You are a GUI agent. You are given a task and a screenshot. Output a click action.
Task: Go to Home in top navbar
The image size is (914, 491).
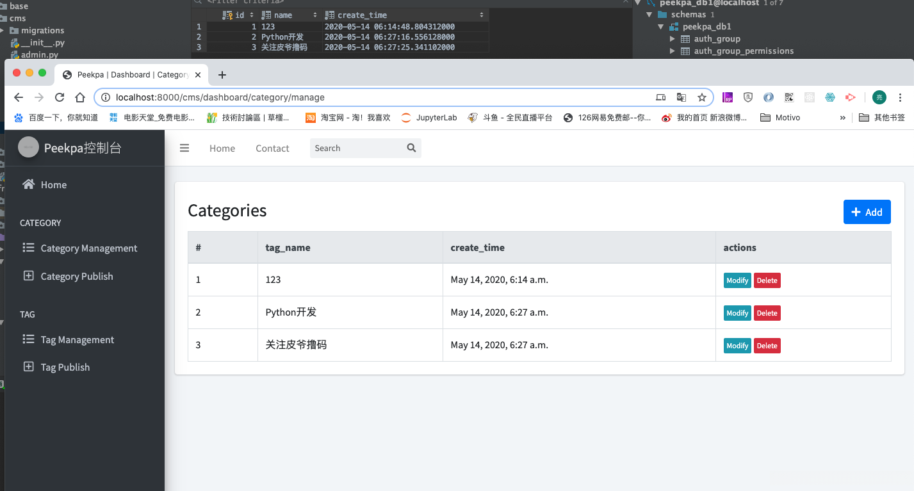(x=222, y=148)
